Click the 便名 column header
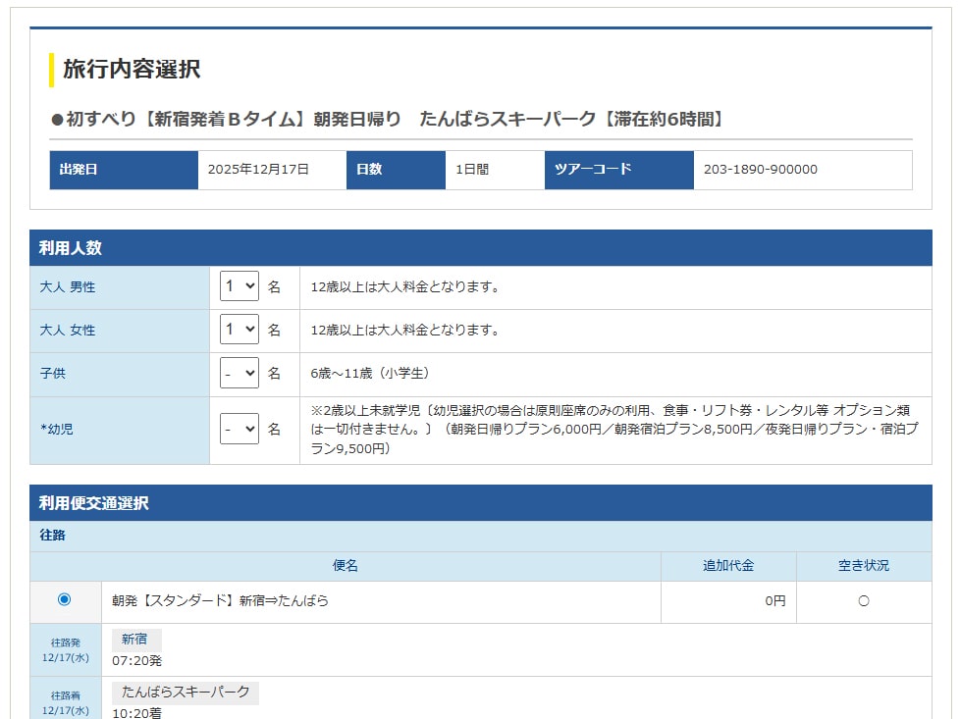This screenshot has height=719, width=960. click(345, 566)
